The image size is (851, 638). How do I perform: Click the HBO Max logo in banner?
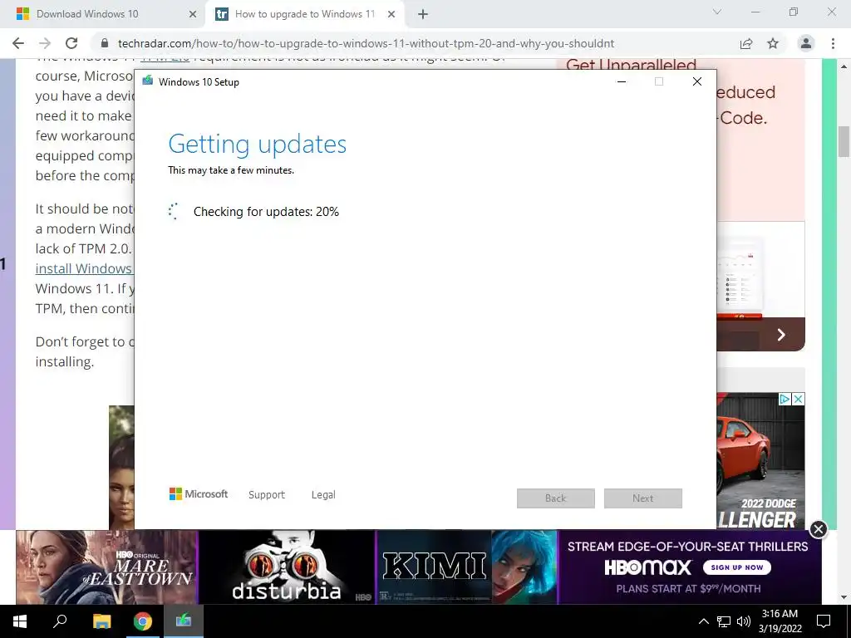648,567
